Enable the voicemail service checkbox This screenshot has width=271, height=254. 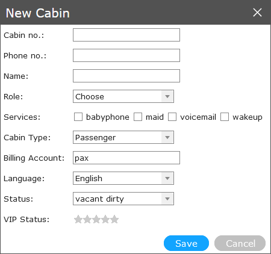[172, 117]
